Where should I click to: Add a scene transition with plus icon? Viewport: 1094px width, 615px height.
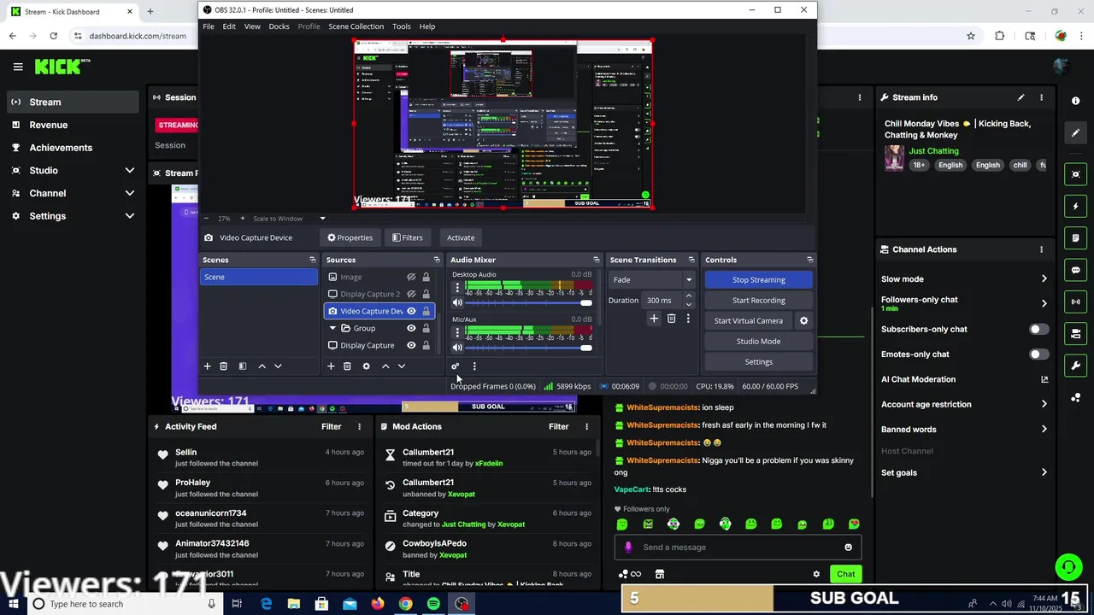pos(654,319)
